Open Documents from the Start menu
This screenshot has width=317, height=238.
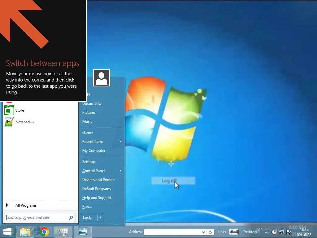pyautogui.click(x=92, y=104)
